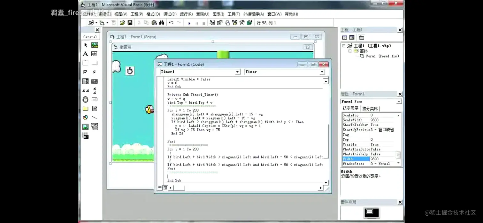Switch to 按字母序 properties tab
This screenshot has width=483, height=223.
(350, 108)
